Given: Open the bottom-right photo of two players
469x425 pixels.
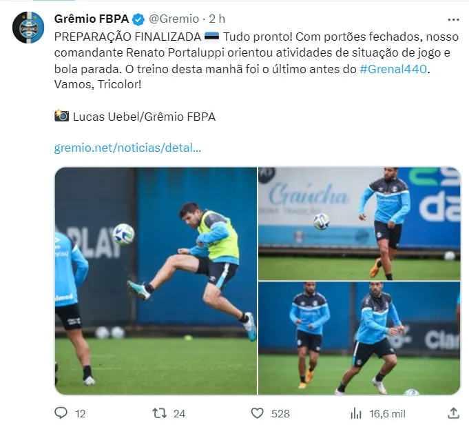Looking at the screenshot, I should click(x=359, y=338).
